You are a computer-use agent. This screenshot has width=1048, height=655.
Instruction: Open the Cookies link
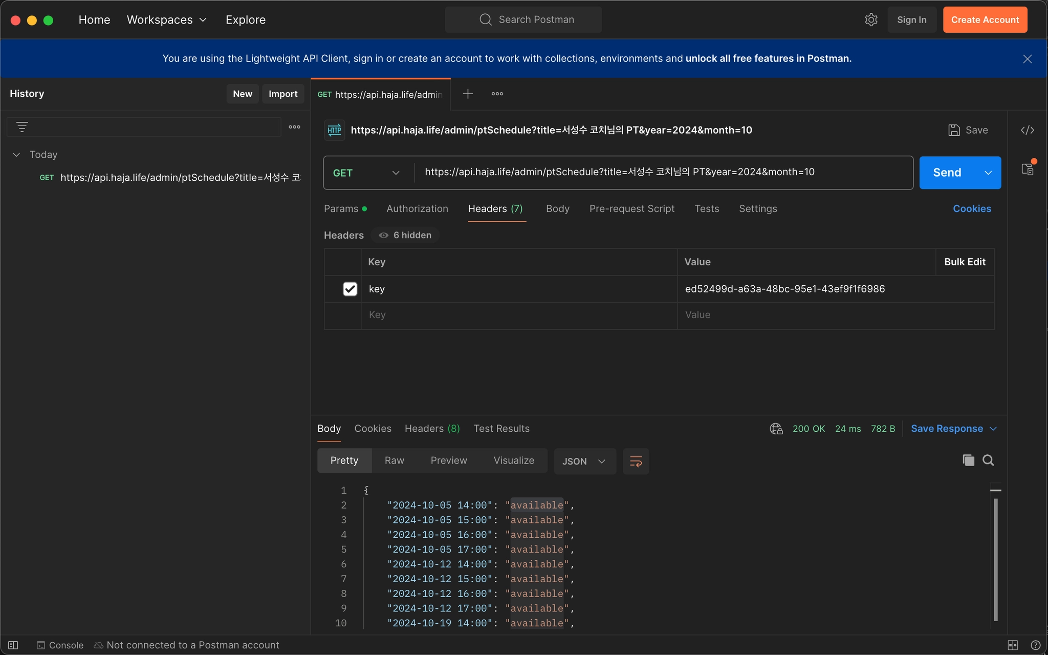pyautogui.click(x=971, y=208)
